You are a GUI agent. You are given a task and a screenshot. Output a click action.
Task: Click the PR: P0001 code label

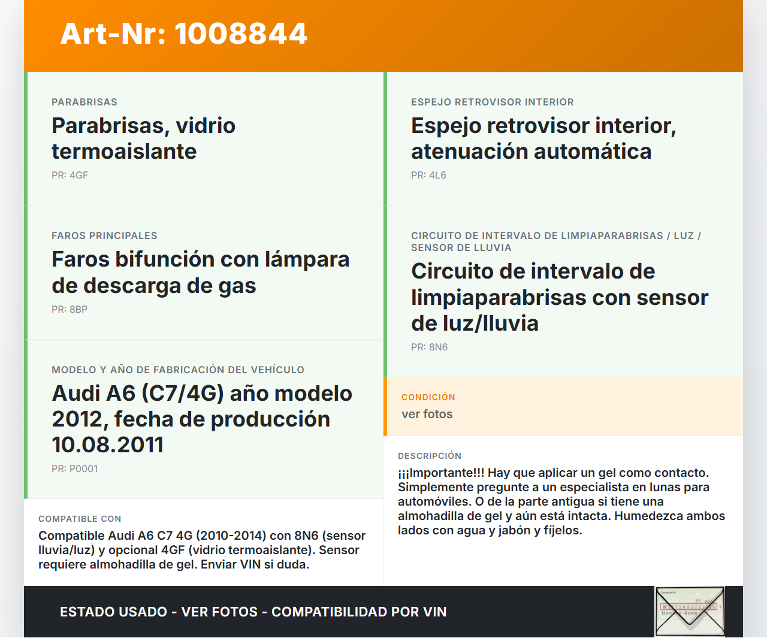(x=74, y=469)
